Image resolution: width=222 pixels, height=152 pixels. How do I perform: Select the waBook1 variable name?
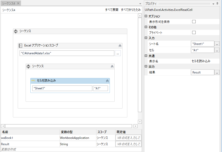tap(7, 138)
